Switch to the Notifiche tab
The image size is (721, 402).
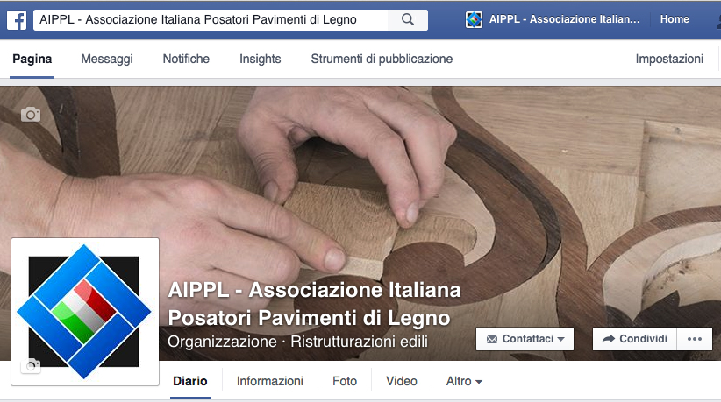pos(186,60)
